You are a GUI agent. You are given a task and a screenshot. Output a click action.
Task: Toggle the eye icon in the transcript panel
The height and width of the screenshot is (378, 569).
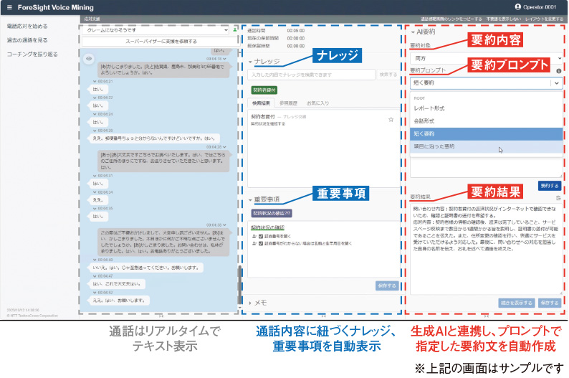pyautogui.click(x=89, y=59)
